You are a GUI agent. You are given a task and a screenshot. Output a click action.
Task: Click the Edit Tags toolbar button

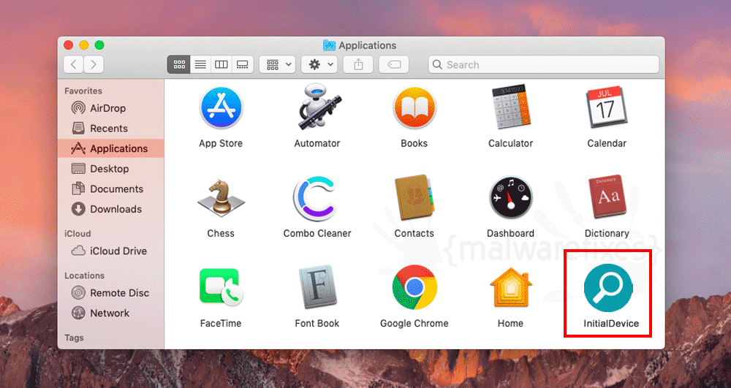tap(394, 65)
